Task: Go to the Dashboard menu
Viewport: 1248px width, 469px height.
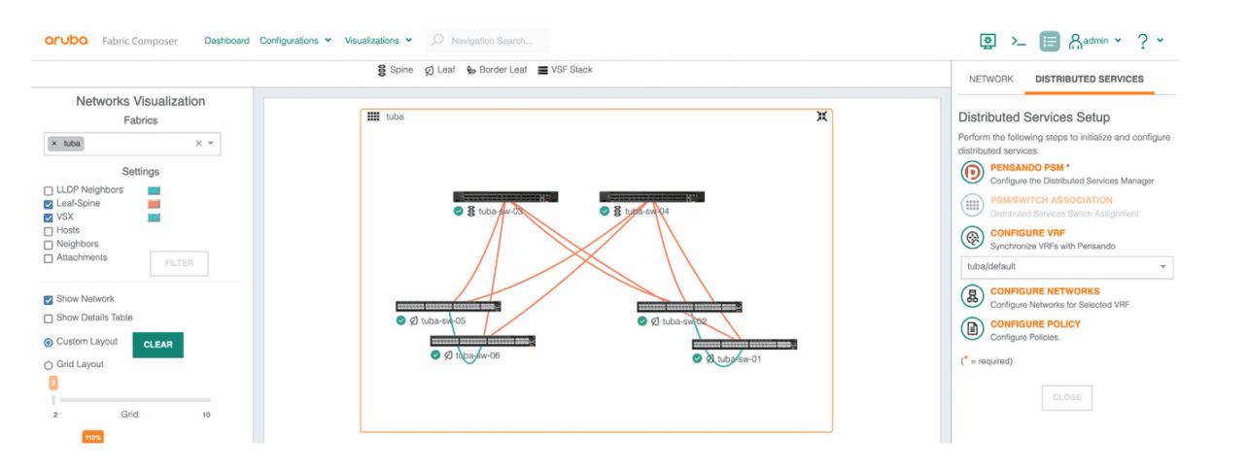Action: (x=226, y=41)
